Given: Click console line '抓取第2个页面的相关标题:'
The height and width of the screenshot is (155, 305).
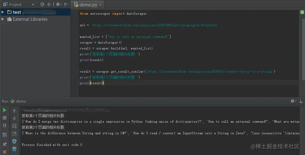Looking at the screenshot, I should click(x=44, y=127).
